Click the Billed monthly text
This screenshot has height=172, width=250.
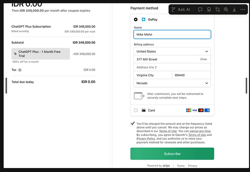tap(20, 31)
